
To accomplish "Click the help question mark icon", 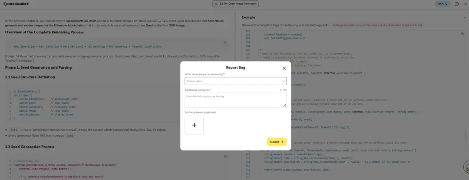I will point(456,4).
